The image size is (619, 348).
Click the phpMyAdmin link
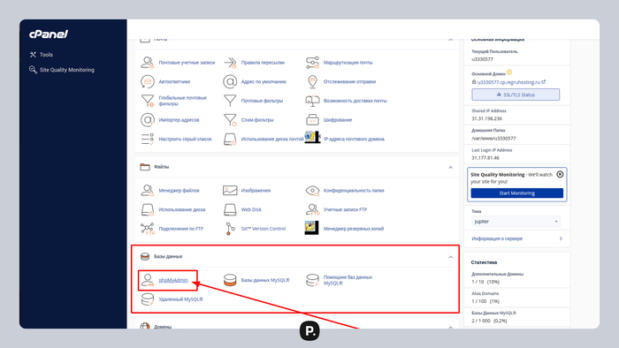[173, 280]
